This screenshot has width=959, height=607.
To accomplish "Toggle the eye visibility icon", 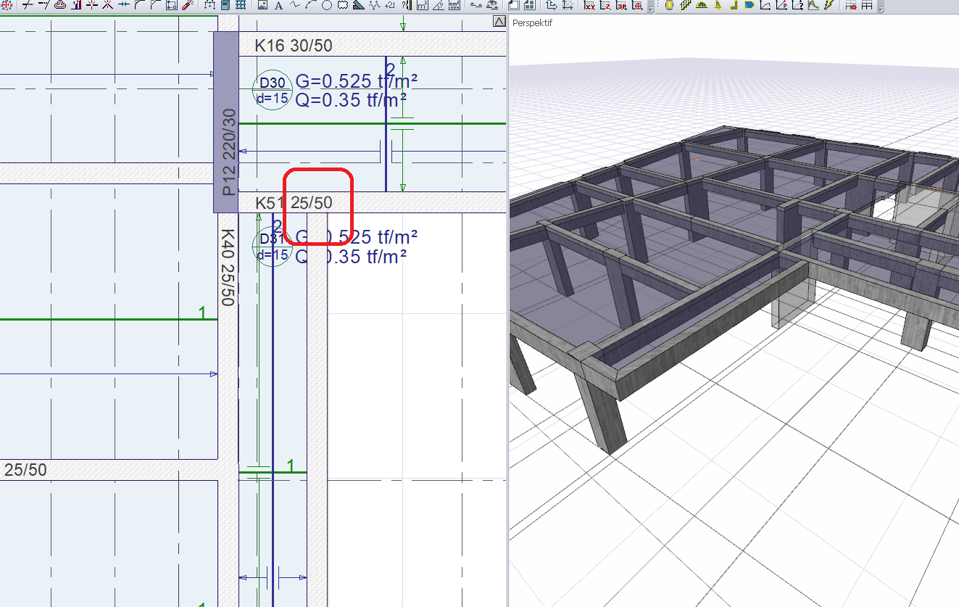I will 492,5.
